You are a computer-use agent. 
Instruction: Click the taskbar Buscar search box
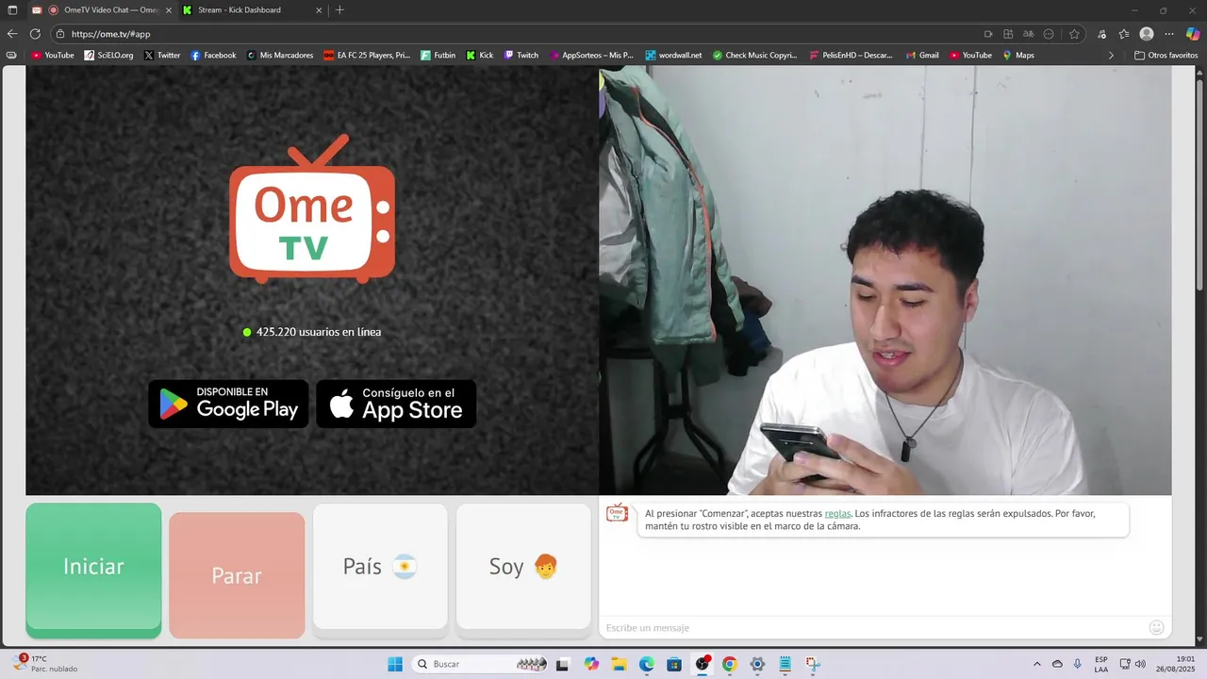click(x=481, y=664)
